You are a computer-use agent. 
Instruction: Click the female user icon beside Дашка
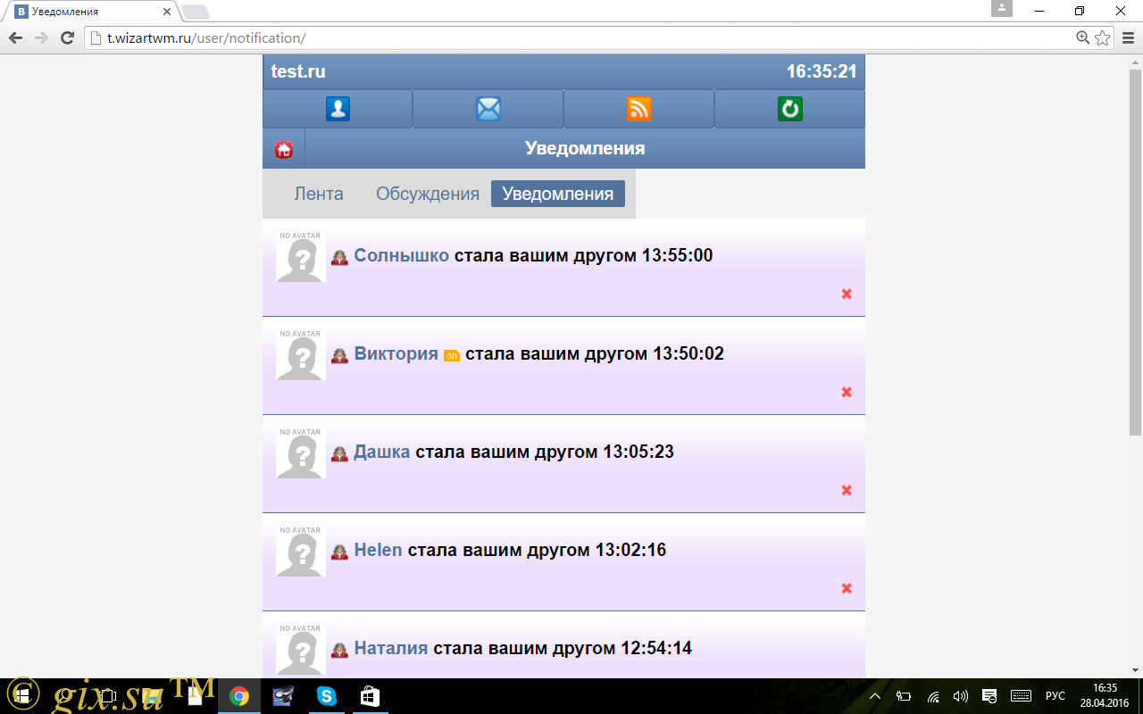coord(339,454)
